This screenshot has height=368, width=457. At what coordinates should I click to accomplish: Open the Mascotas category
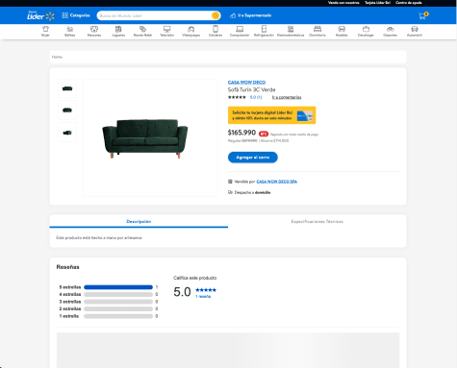pyautogui.click(x=94, y=32)
